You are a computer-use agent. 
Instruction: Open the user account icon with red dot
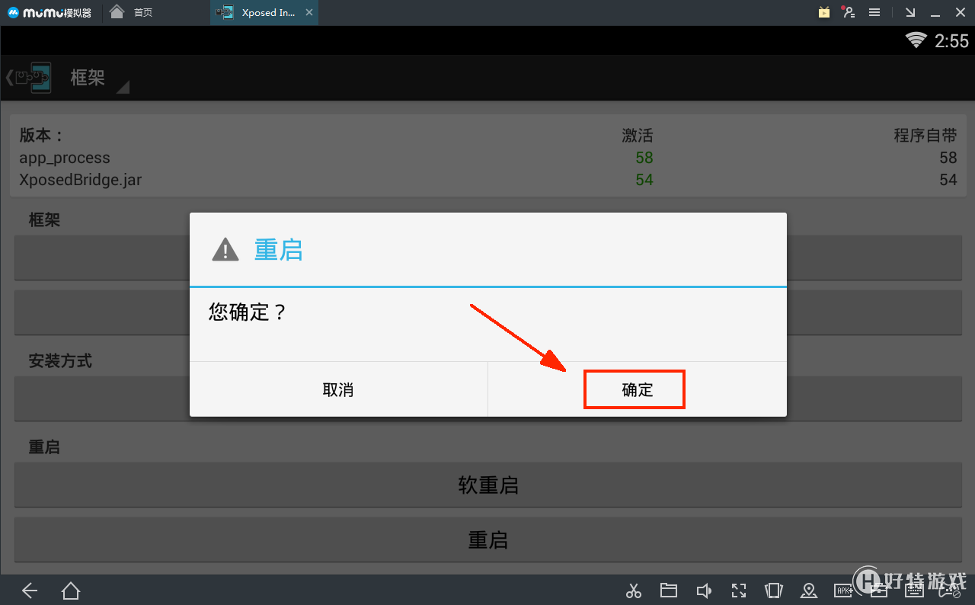tap(849, 12)
